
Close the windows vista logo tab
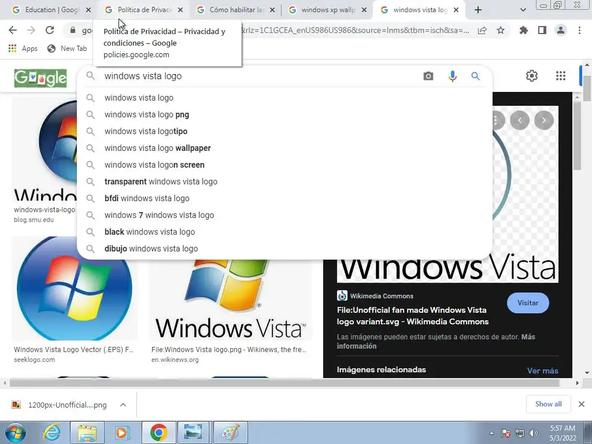[x=456, y=10]
